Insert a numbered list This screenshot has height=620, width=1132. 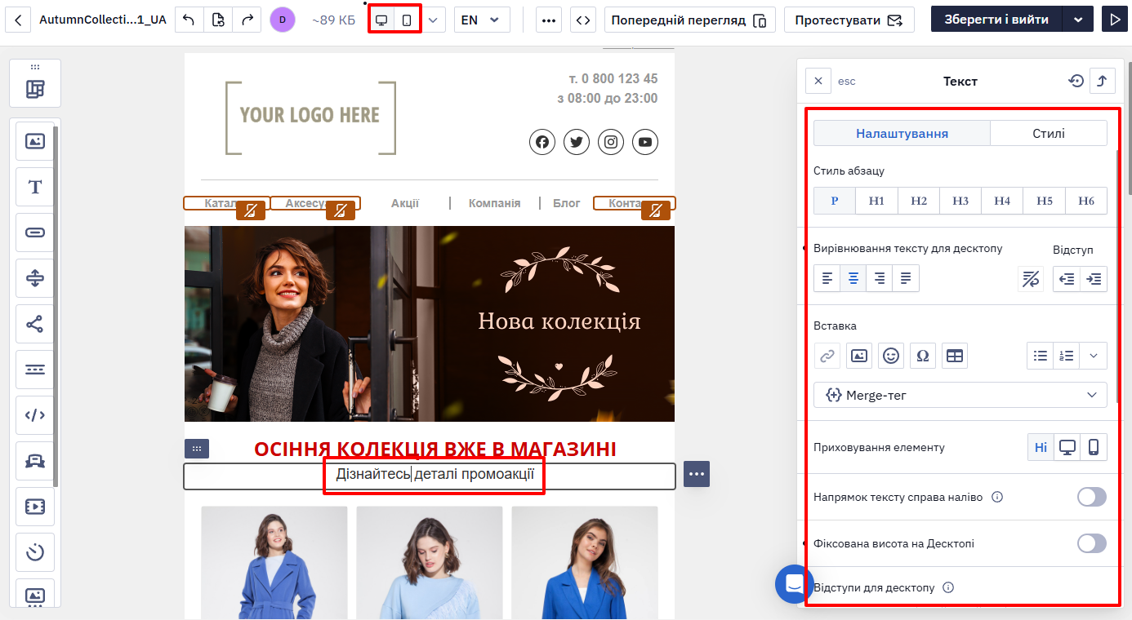[x=1067, y=356]
